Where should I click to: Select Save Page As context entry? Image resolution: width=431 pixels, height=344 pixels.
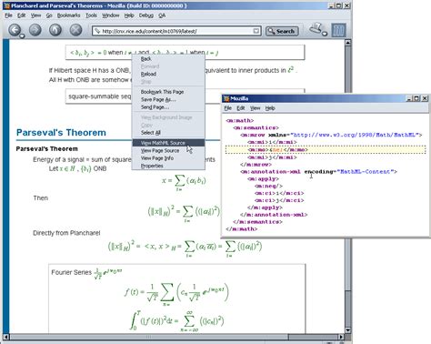(168, 99)
